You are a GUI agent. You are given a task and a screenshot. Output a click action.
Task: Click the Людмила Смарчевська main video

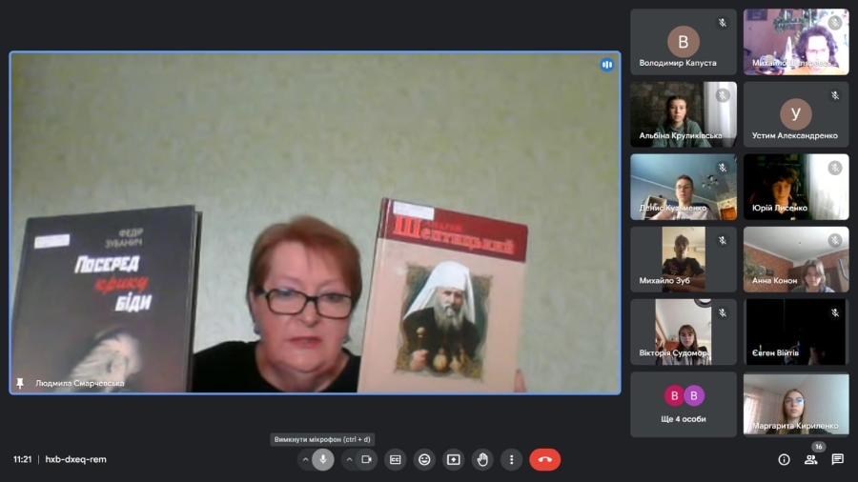[x=316, y=223]
